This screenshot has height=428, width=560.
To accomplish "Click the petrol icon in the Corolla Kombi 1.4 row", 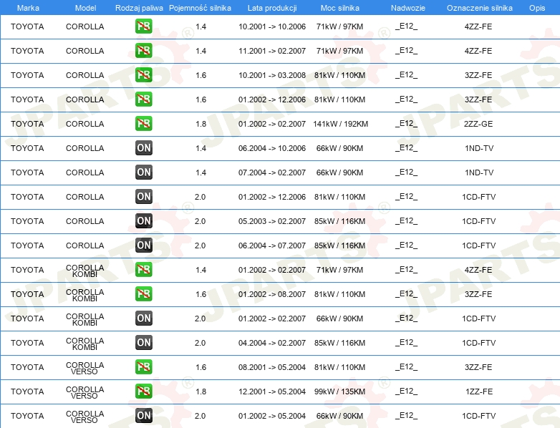I will (143, 270).
